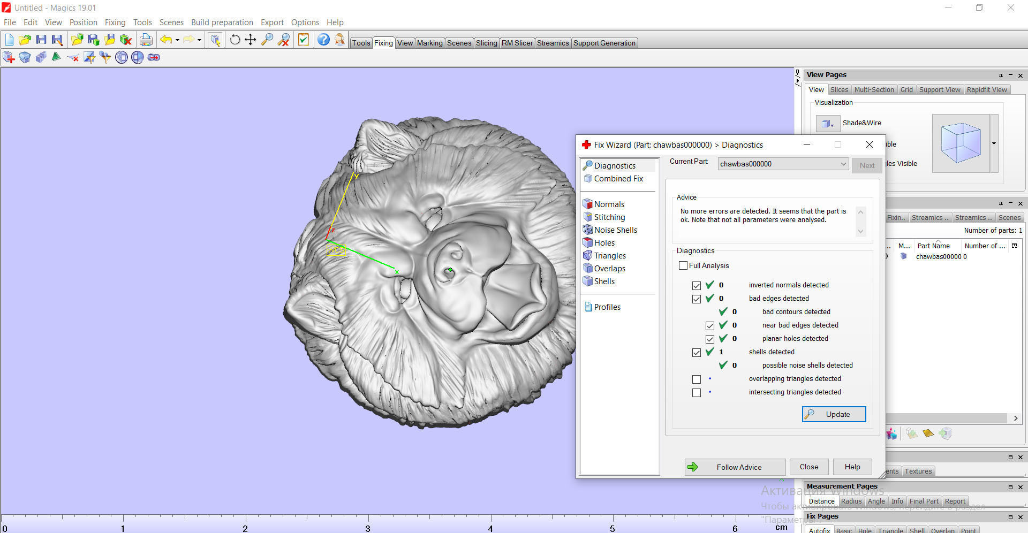This screenshot has height=533, width=1028.
Task: Enable the Full Analysis checkbox
Action: tap(683, 265)
